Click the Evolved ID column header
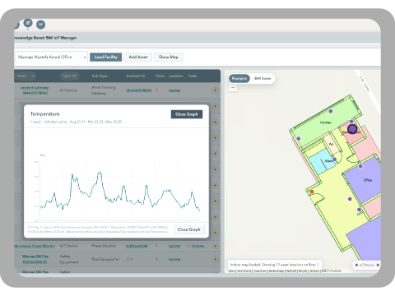Viewport: 395px width, 296px height. pyautogui.click(x=136, y=76)
